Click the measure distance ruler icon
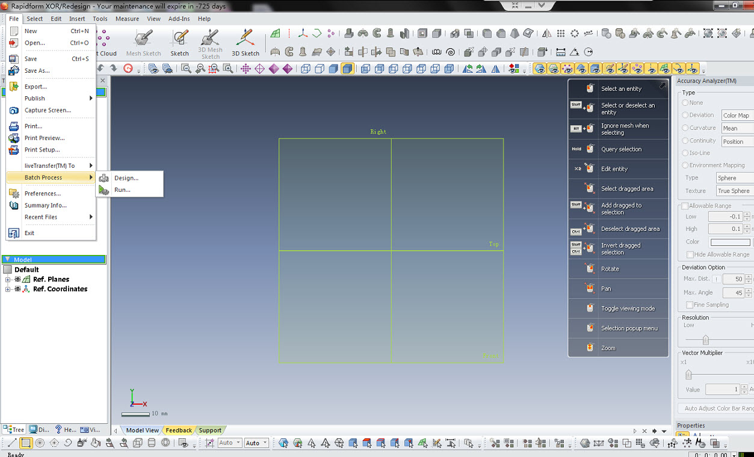The height and width of the screenshot is (457, 754). point(561,52)
